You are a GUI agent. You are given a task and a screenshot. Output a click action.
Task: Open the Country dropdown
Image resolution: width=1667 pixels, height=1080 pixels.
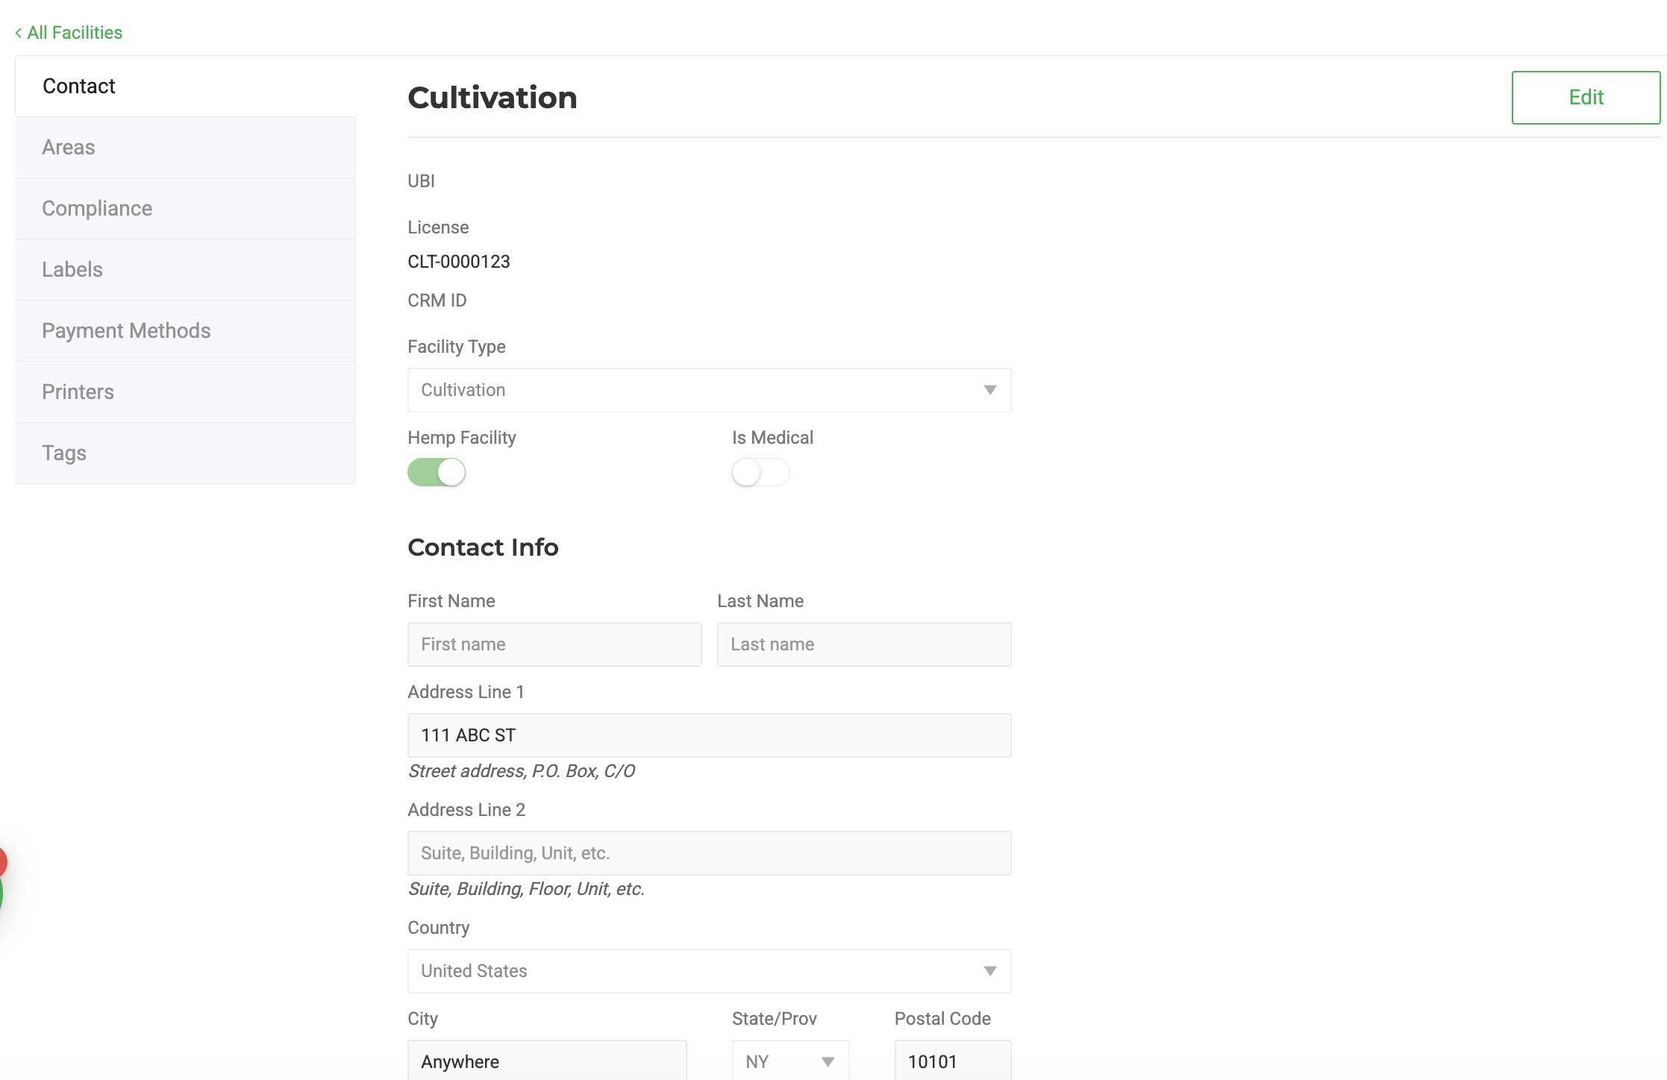tap(709, 971)
